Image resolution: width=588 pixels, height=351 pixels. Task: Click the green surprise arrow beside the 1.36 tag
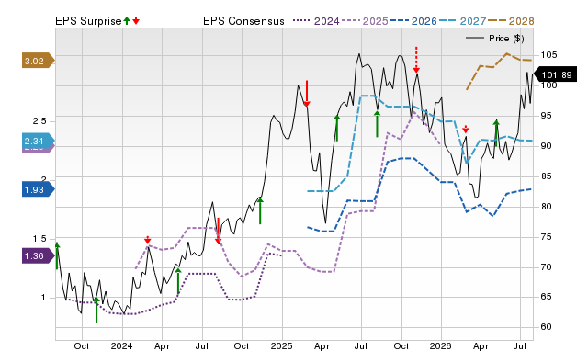click(57, 255)
